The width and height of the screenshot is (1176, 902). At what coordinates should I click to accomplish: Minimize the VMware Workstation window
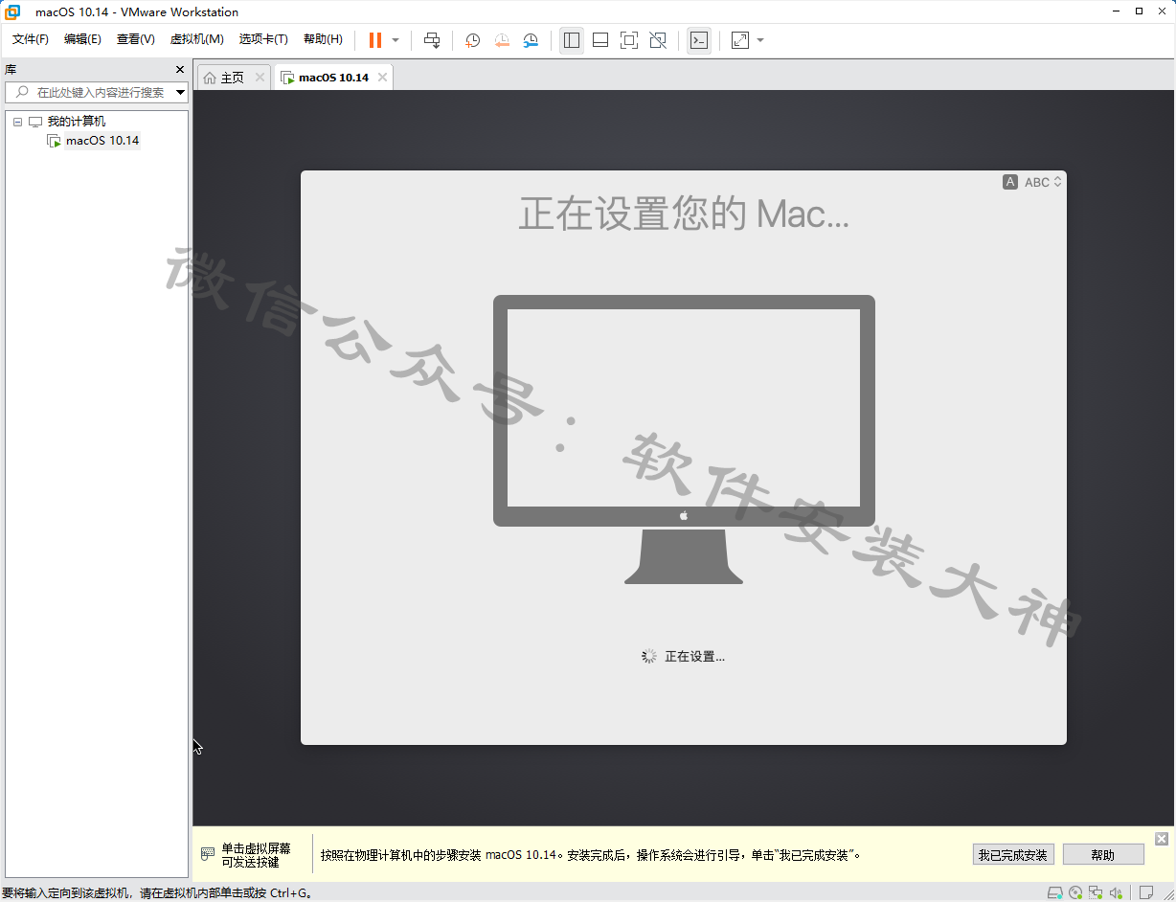1116,11
